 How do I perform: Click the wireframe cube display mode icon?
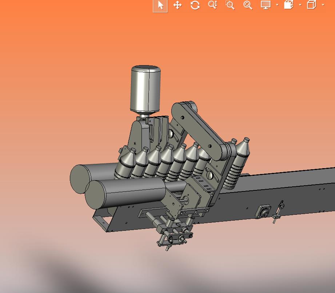(311, 4)
